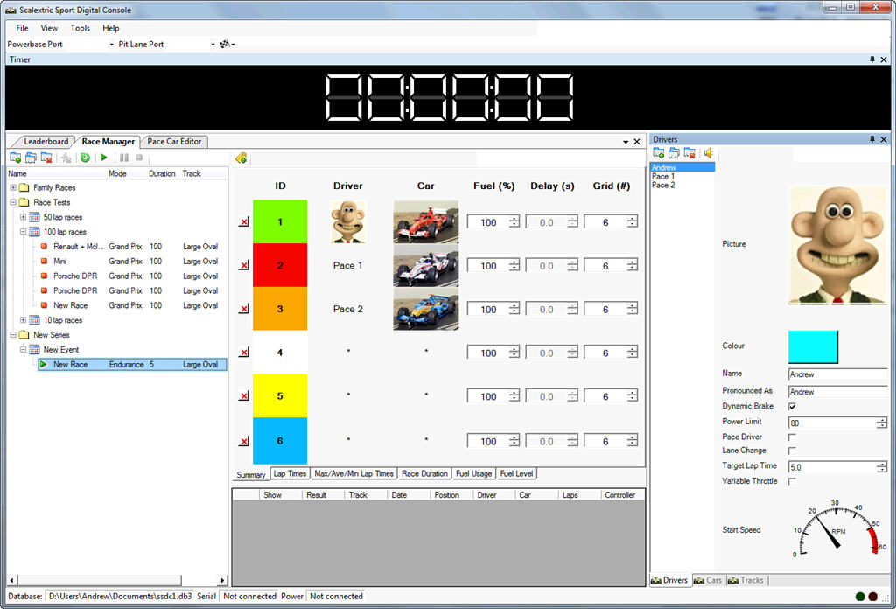This screenshot has height=609, width=896.
Task: Open the Pit Lane Port dropdown
Action: click(213, 45)
